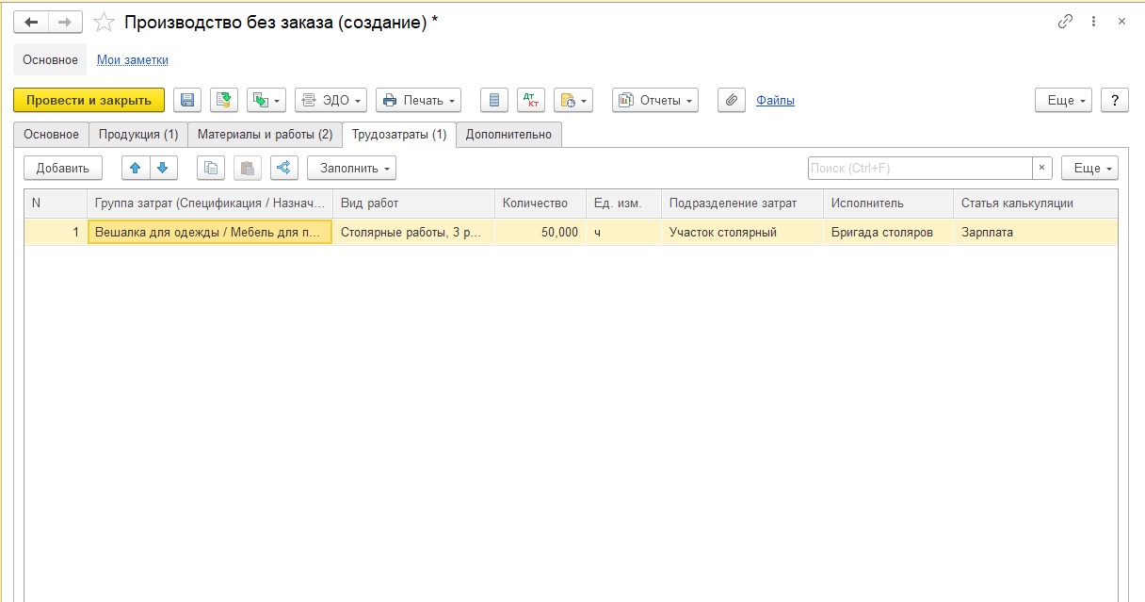Get a link via the chain icon
The width and height of the screenshot is (1145, 602).
[1065, 22]
